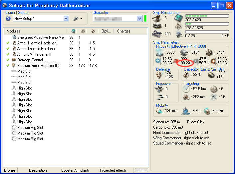Sort by powergrid column header icon
The width and height of the screenshot is (235, 174).
pyautogui.click(x=83, y=31)
